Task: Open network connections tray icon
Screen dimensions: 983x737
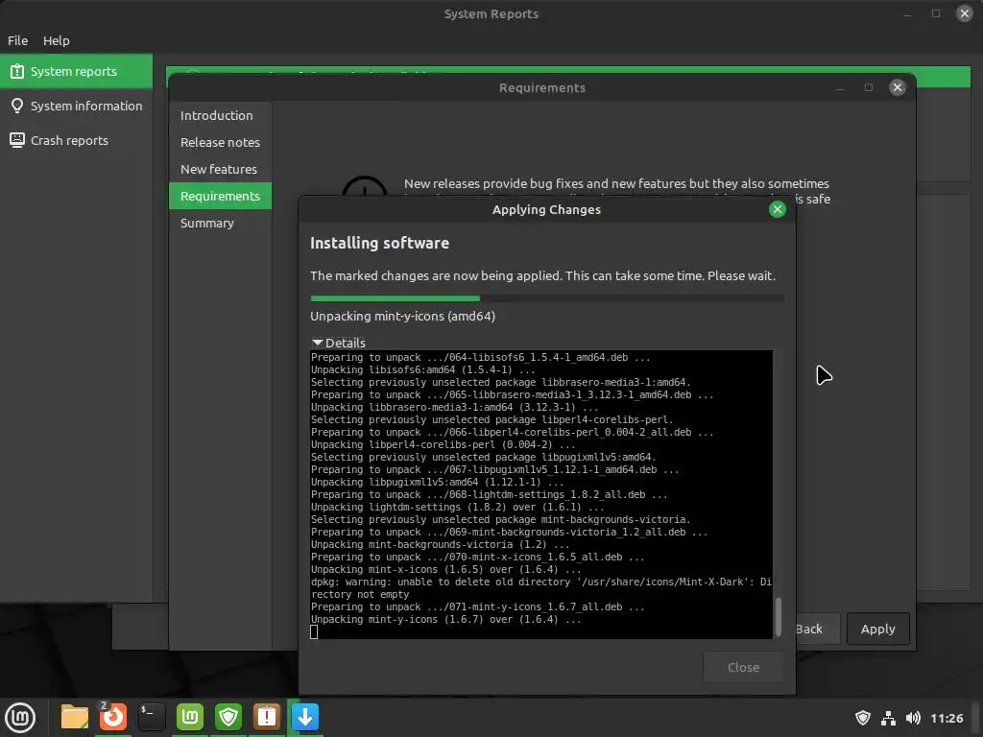Action: [x=888, y=718]
